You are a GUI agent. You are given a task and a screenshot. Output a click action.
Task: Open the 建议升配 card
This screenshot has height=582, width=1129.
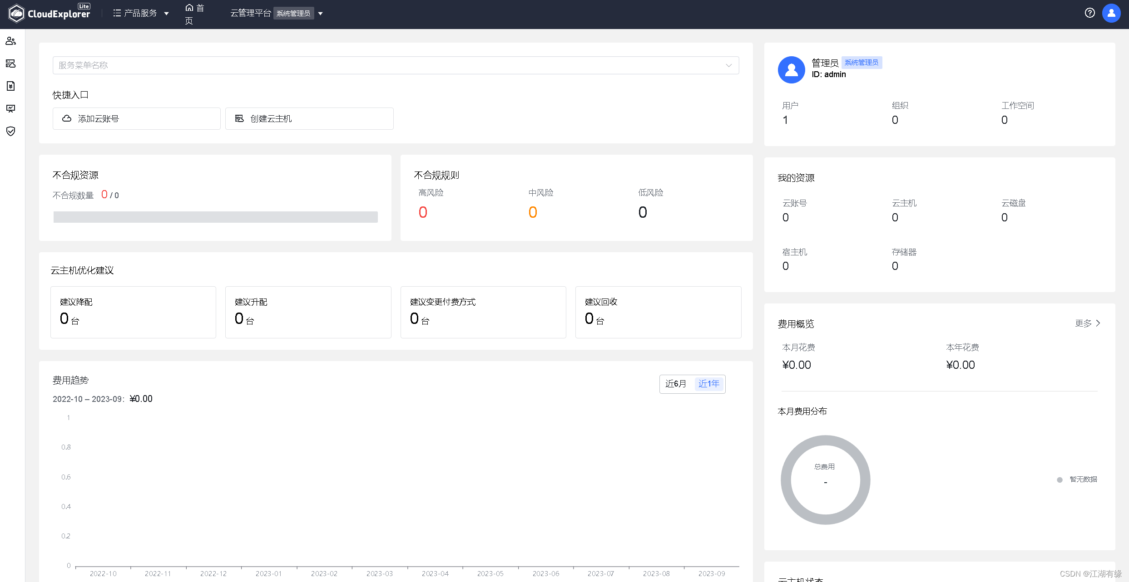tap(308, 312)
